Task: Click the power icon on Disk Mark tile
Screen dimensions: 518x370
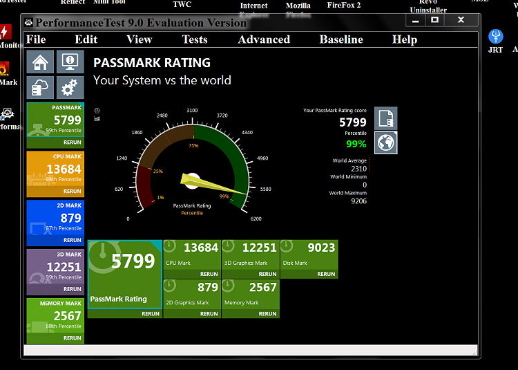Action: 287,246
